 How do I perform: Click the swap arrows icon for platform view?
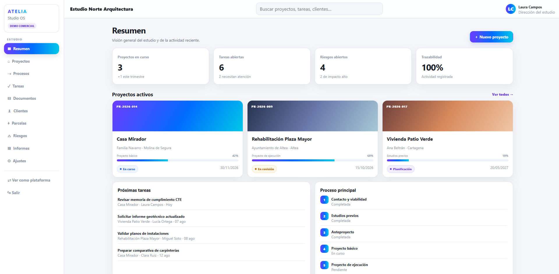point(9,180)
